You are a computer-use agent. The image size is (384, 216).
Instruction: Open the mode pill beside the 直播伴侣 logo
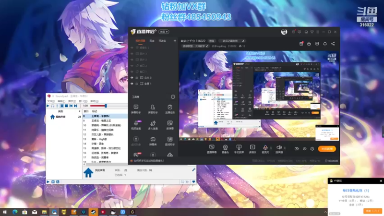(164, 32)
